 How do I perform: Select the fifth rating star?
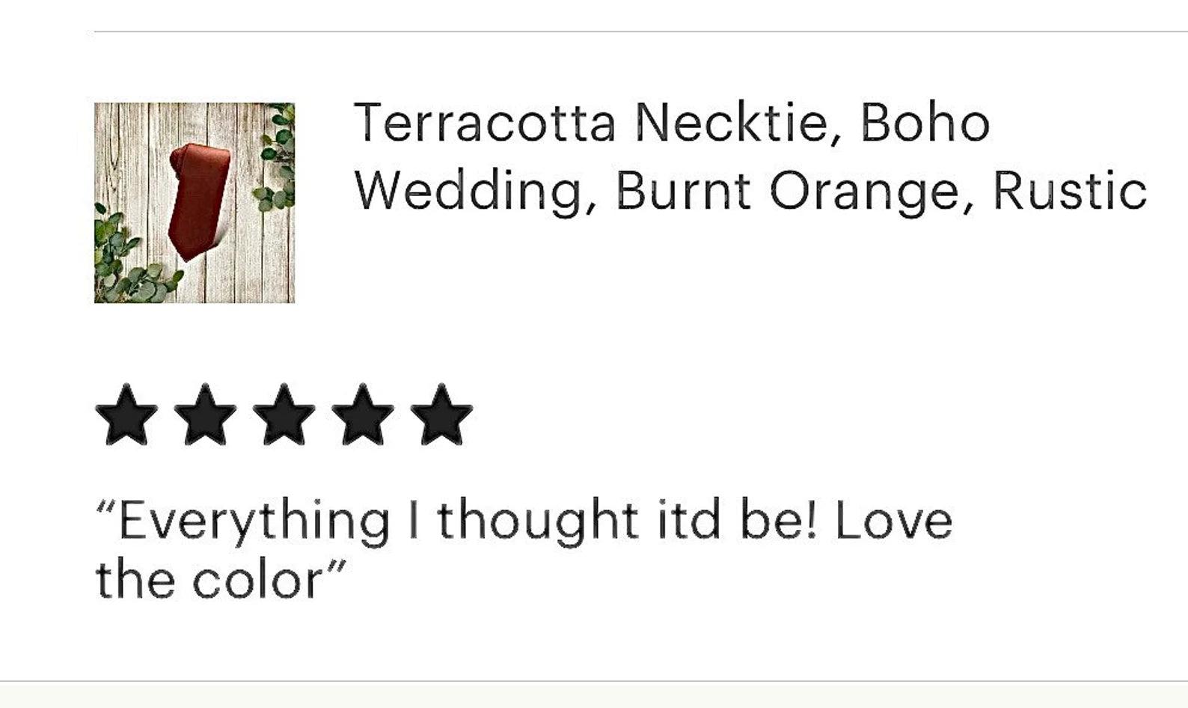point(441,415)
